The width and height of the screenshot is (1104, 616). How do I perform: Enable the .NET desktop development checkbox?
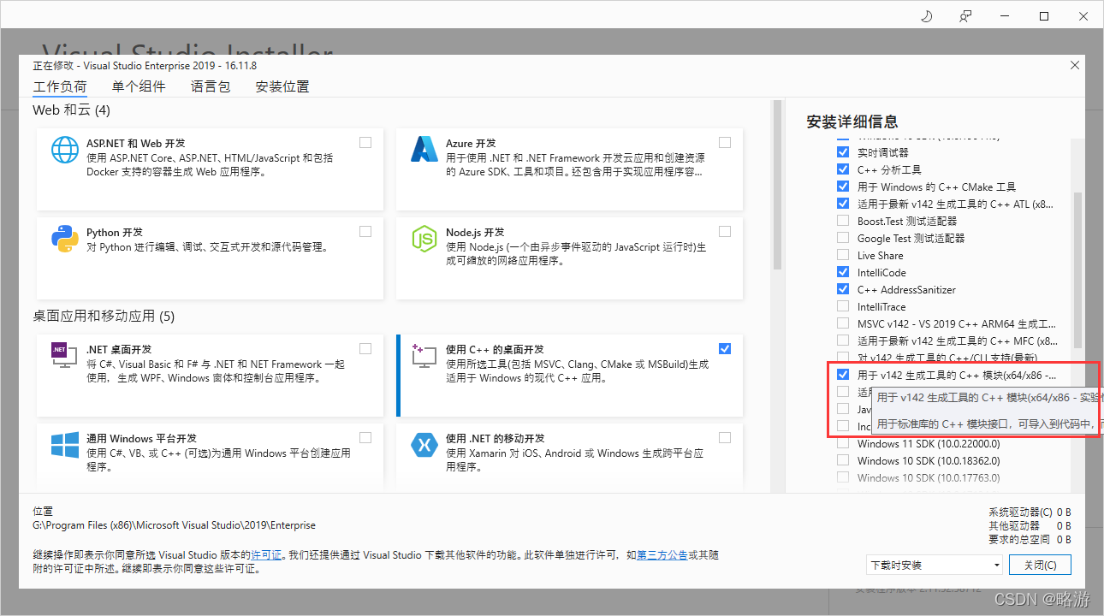point(365,348)
